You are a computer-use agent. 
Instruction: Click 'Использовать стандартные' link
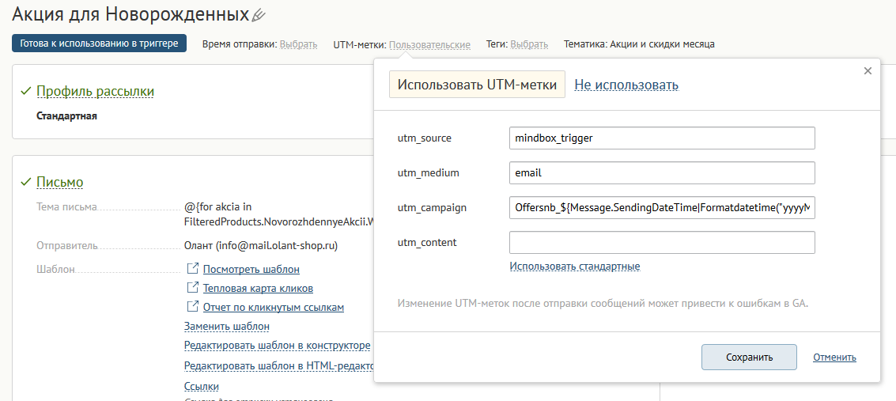575,267
